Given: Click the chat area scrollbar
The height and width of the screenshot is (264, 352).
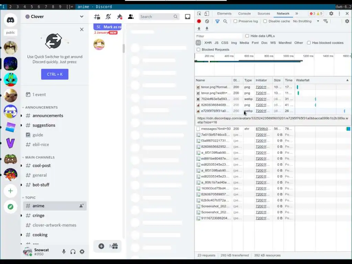Looking at the screenshot, I should pos(124,48).
